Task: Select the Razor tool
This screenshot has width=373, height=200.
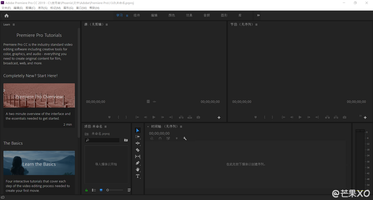Action: tap(138, 150)
